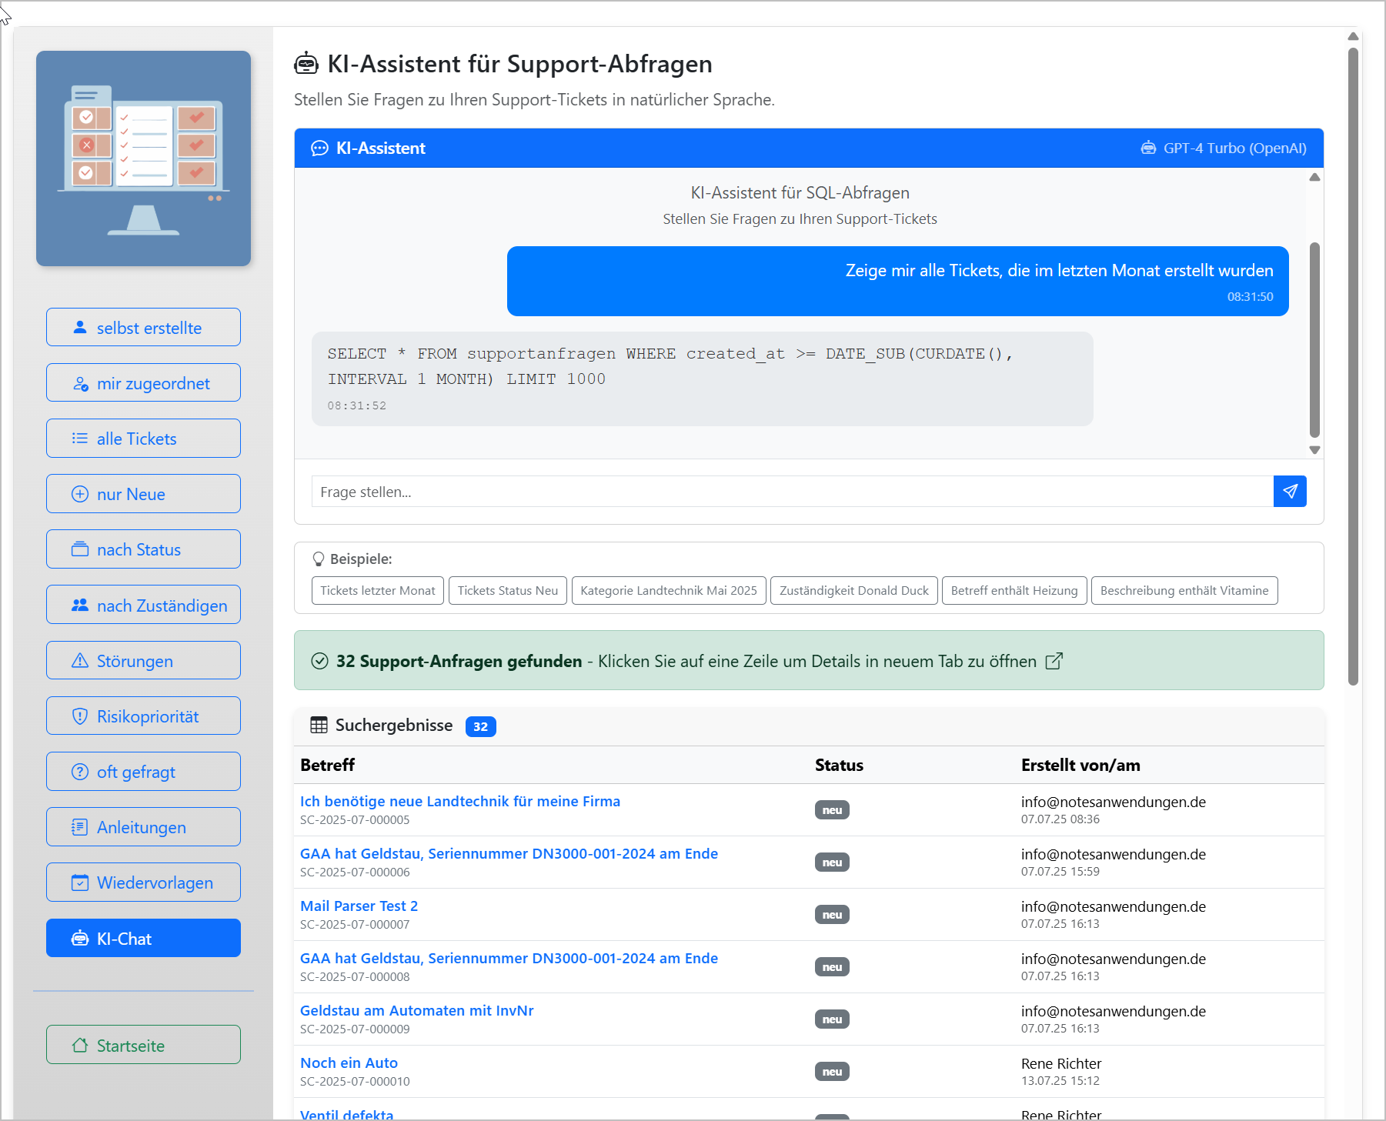Open the Mail Parser Test 2 ticket
This screenshot has height=1121, width=1386.
[359, 906]
